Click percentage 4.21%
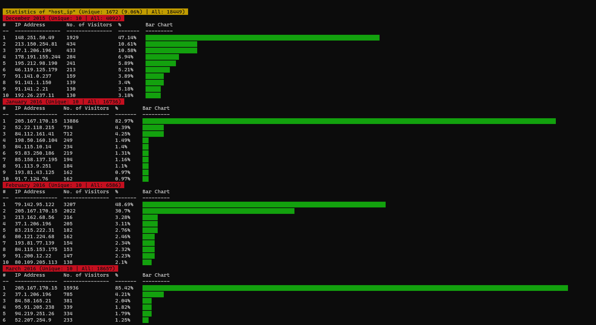596x325 pixels. pyautogui.click(x=123, y=294)
